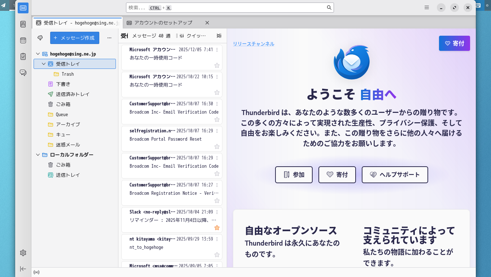Click the 参加 button
This screenshot has height=277, width=491.
294,175
